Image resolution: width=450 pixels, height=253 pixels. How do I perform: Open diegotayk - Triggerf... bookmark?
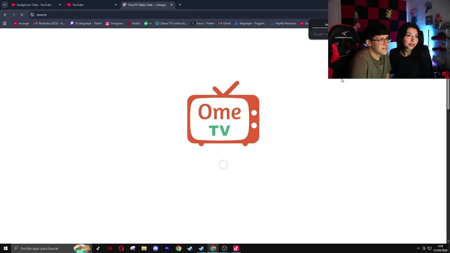tap(250, 24)
